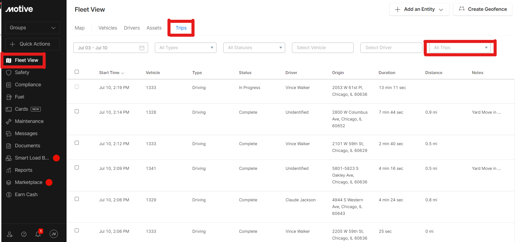
Task: Click the Quick Actions button
Action: pyautogui.click(x=33, y=44)
